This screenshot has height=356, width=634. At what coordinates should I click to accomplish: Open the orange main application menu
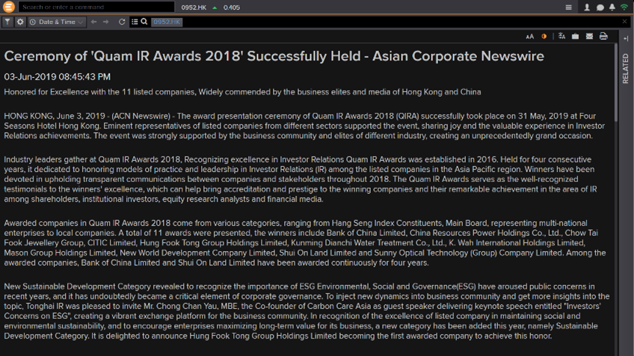[8, 7]
